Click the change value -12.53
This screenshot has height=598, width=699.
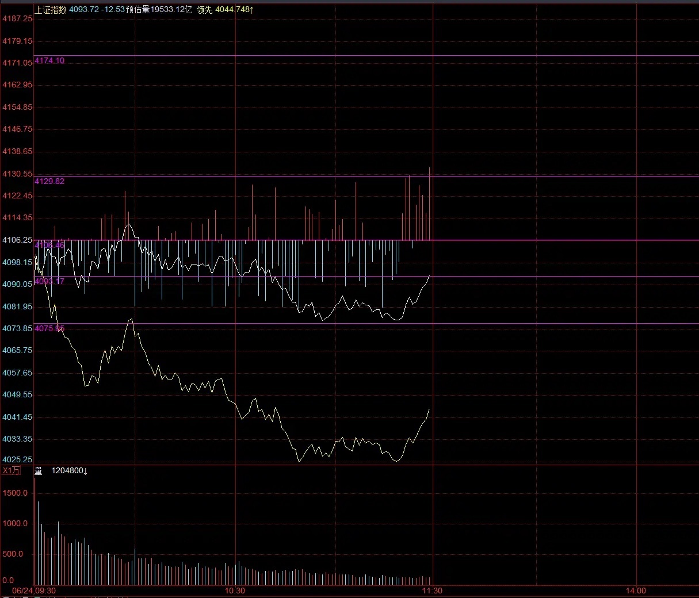[x=113, y=9]
